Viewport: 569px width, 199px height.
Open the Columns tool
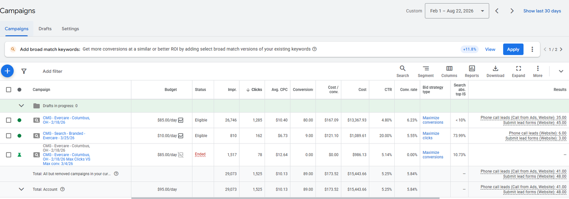pos(449,71)
